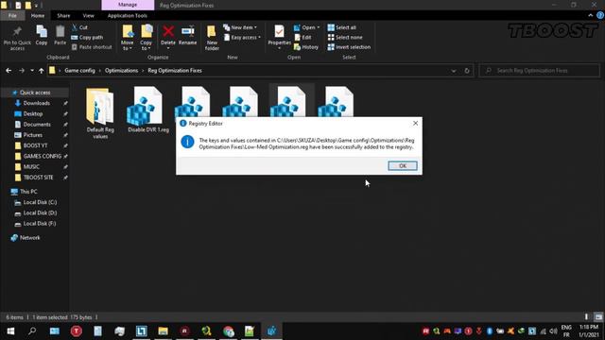
Task: Open Network in navigation pane
Action: click(x=29, y=238)
